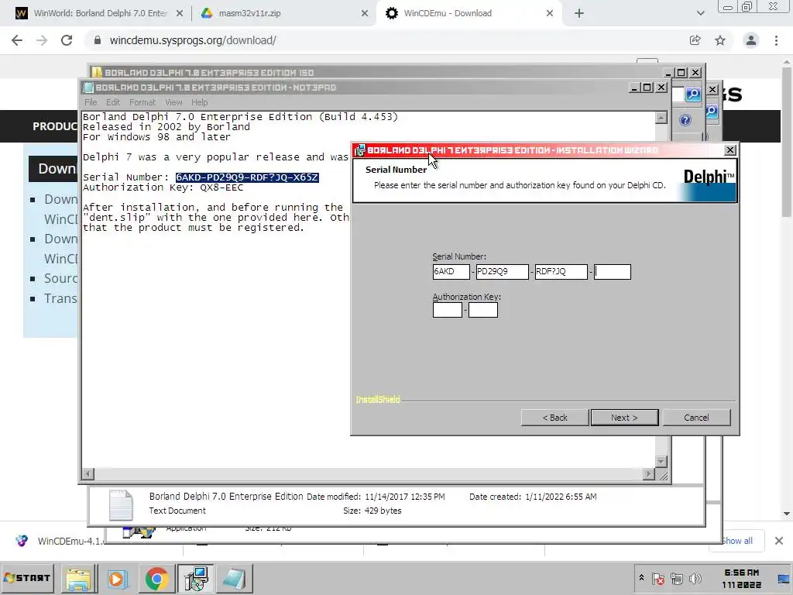The width and height of the screenshot is (793, 595).
Task: Go forward in browser
Action: pyautogui.click(x=42, y=40)
